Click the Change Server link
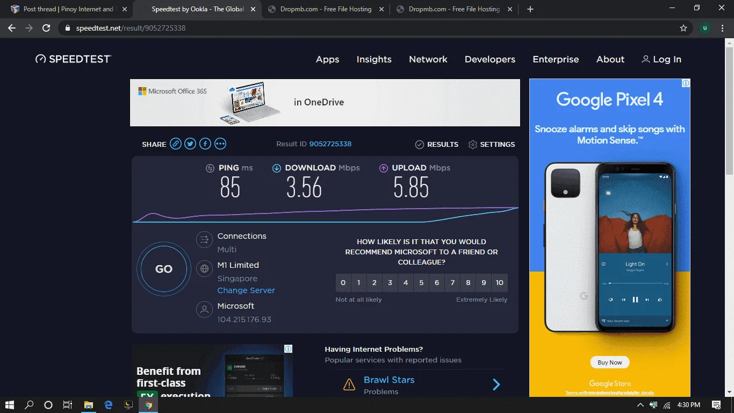 [x=246, y=290]
